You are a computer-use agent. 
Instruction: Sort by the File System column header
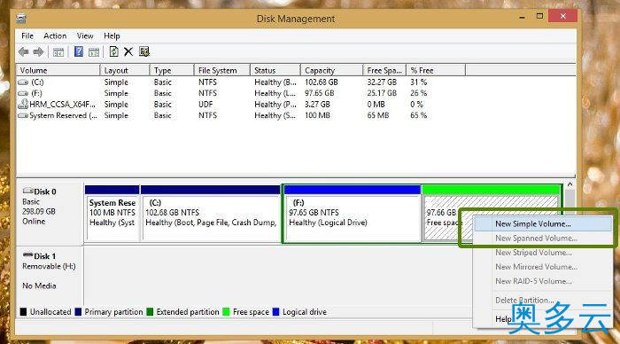click(221, 70)
